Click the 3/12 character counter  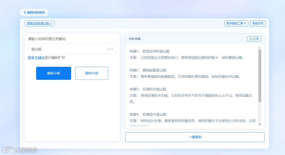[x=110, y=49]
